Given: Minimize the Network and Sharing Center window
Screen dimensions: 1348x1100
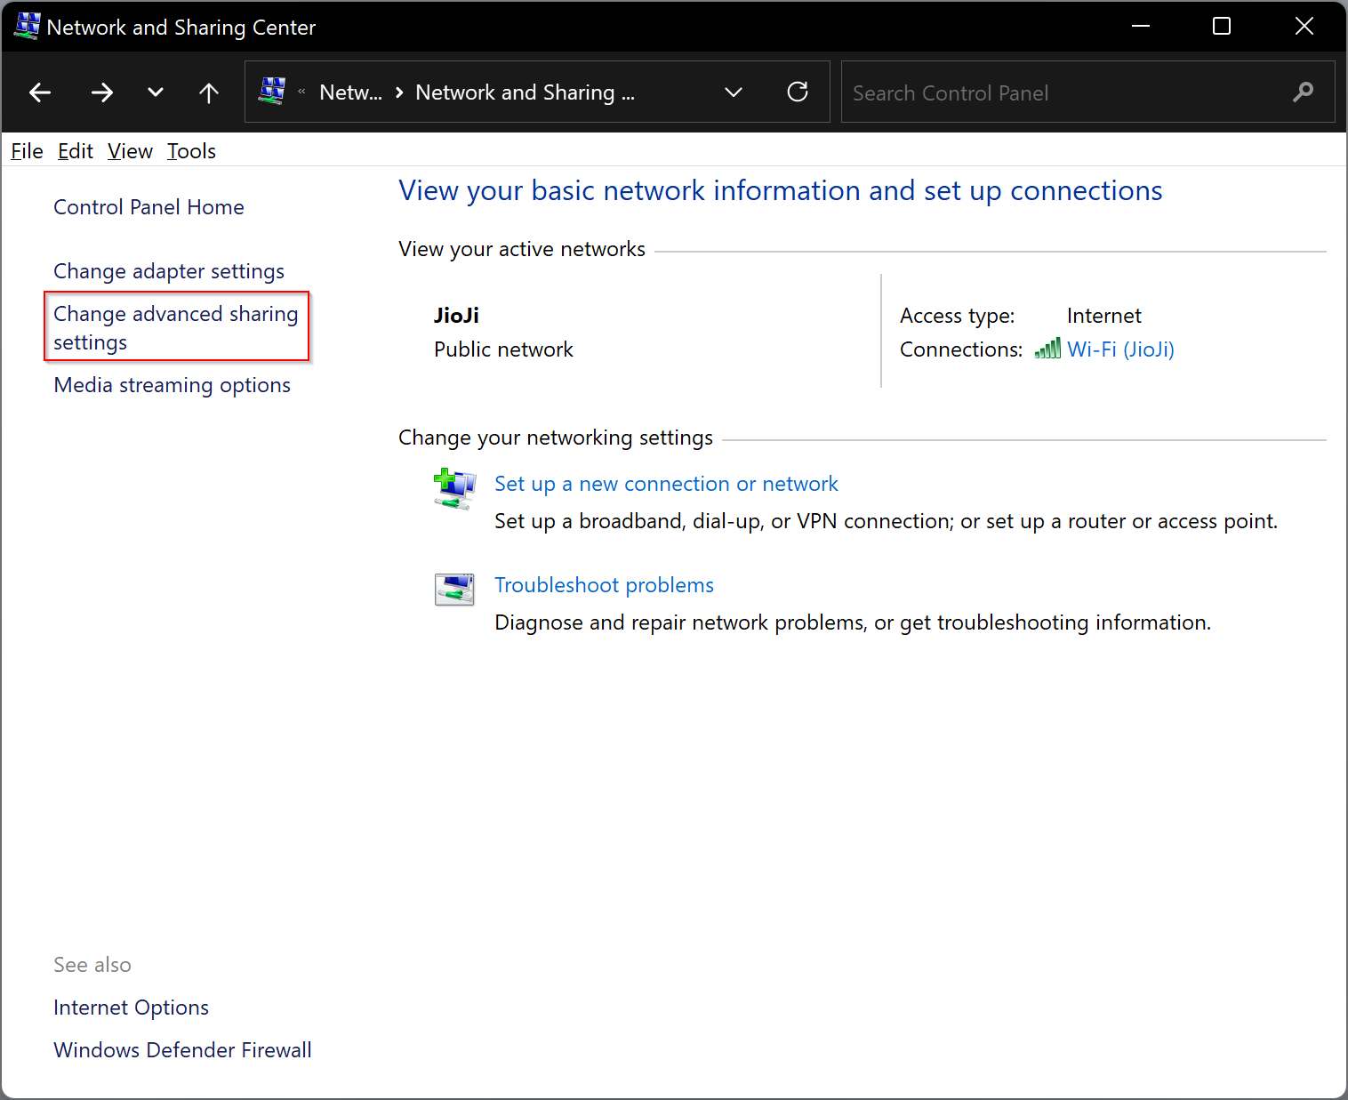Looking at the screenshot, I should tap(1141, 26).
